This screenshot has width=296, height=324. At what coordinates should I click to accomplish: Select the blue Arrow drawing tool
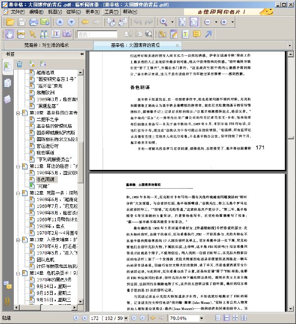point(209,34)
